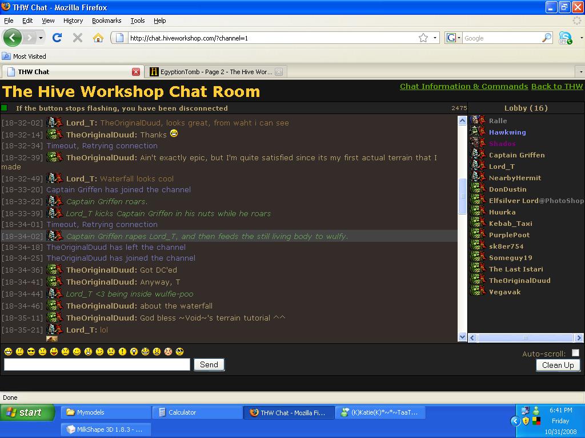Click Hawkwing's avatar in the lobby list
Image resolution: width=585 pixels, height=438 pixels.
[478, 132]
